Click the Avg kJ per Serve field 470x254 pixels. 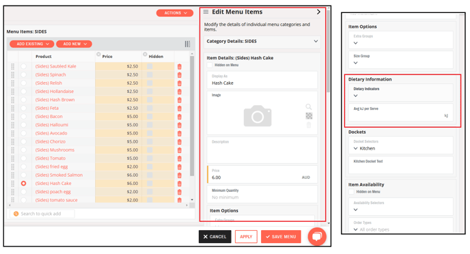click(401, 113)
